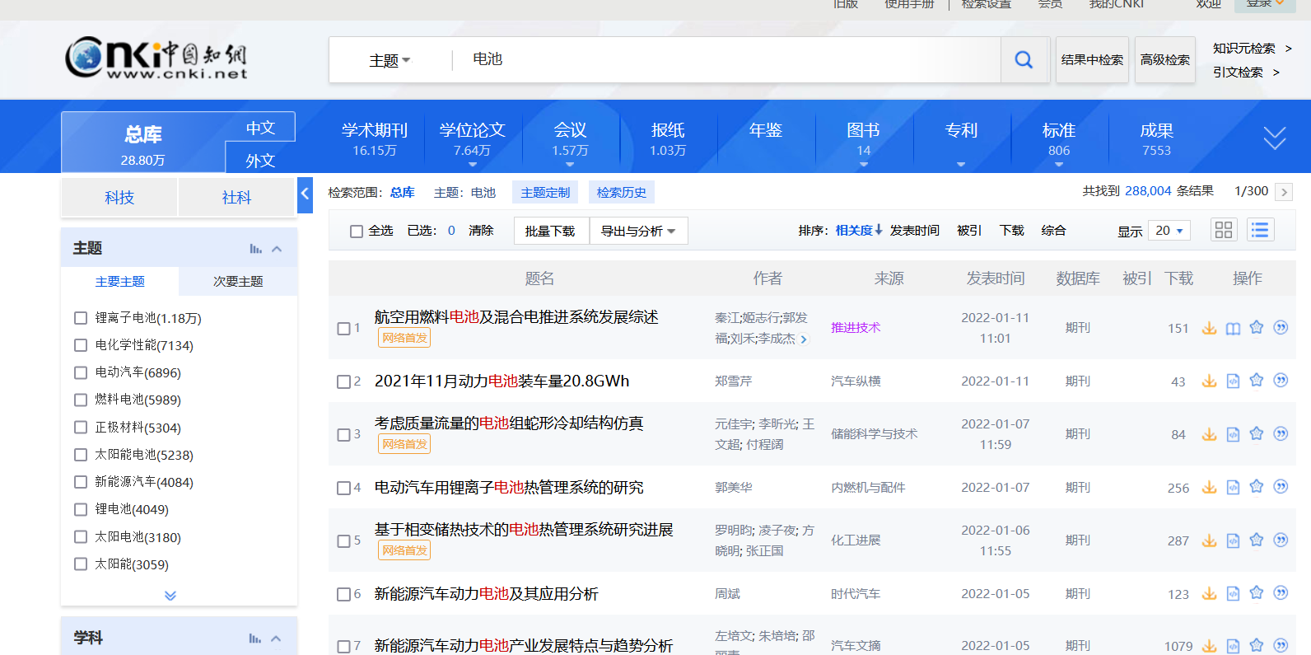Check the 电化学性能 topic filter
Viewport: 1311px width, 655px height.
click(81, 345)
